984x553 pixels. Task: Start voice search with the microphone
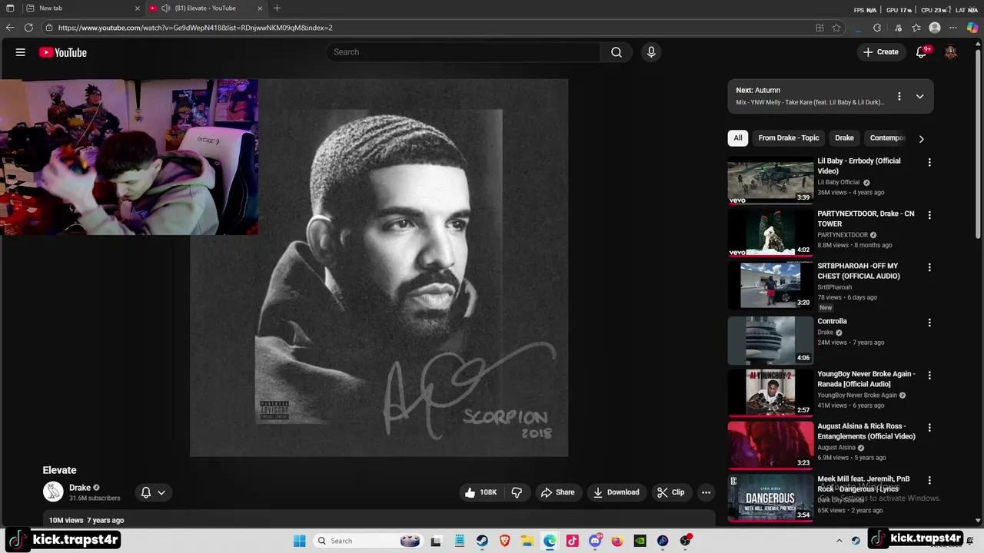tap(651, 52)
